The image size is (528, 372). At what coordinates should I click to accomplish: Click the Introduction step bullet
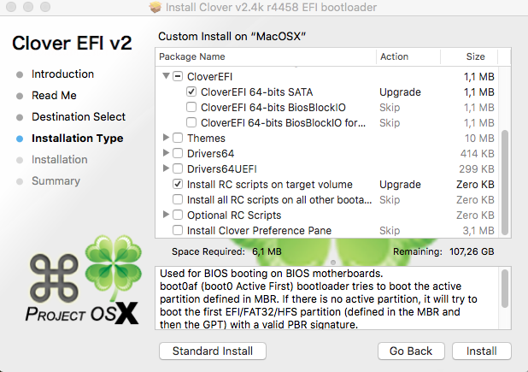pyautogui.click(x=20, y=74)
